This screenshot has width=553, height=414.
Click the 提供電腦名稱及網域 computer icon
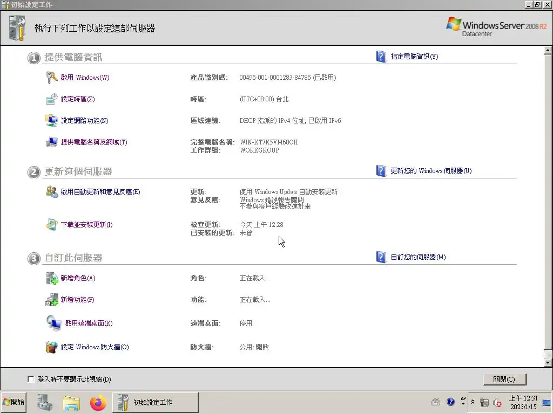coord(51,142)
